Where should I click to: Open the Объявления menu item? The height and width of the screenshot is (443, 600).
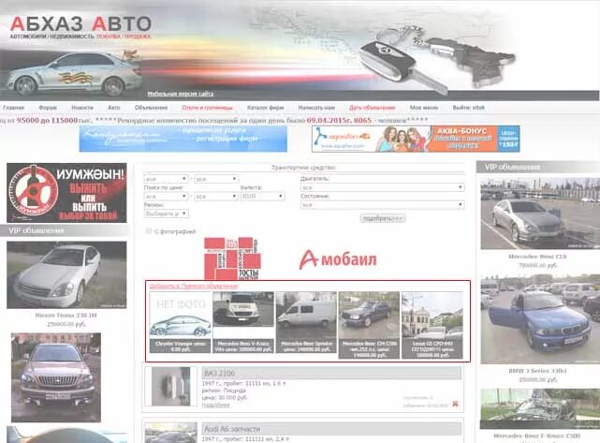151,108
